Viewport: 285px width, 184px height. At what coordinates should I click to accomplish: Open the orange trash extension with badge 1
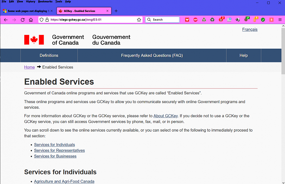tap(255, 19)
